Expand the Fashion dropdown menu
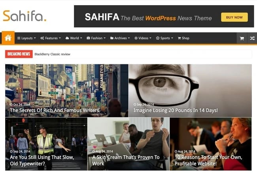 [96, 38]
